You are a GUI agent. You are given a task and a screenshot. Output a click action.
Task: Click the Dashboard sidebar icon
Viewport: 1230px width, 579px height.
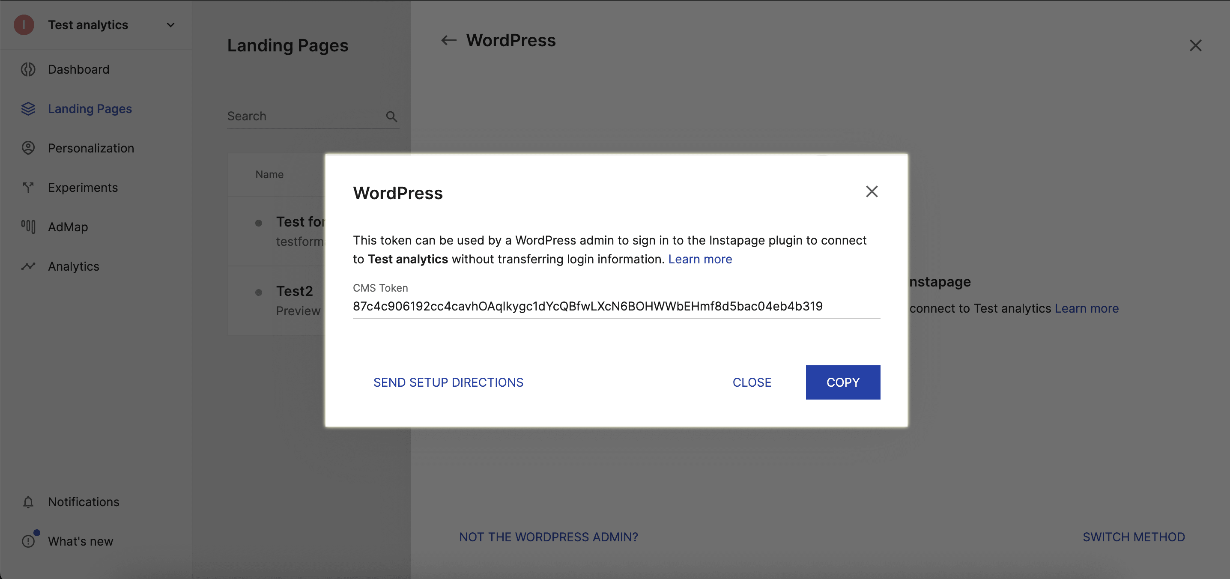click(28, 70)
